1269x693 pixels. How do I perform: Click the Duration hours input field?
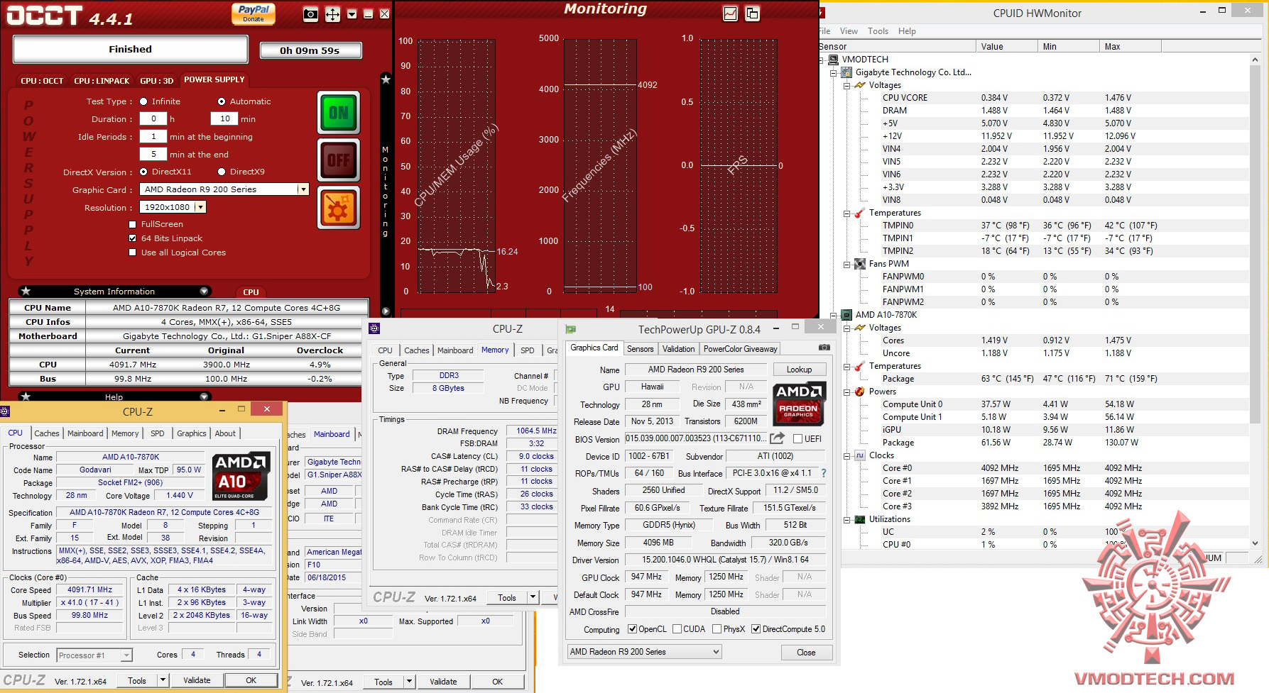153,119
